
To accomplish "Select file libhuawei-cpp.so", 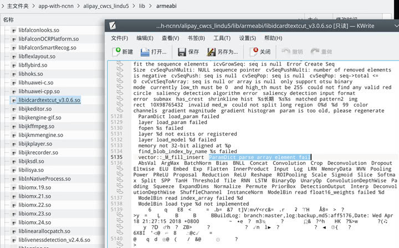I will pos(39,91).
